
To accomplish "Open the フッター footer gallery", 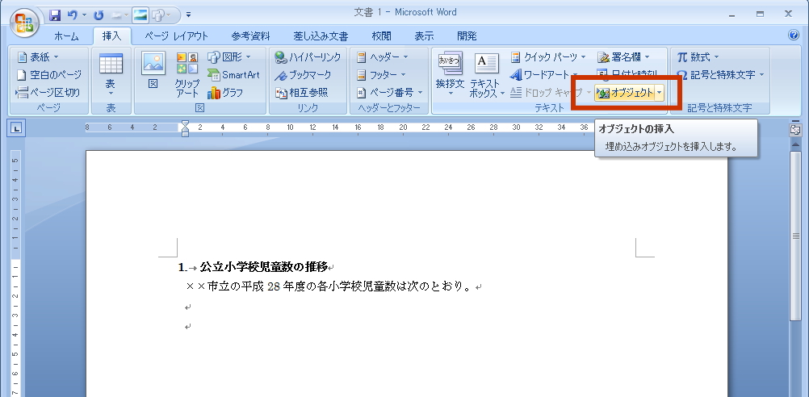I will 382,75.
